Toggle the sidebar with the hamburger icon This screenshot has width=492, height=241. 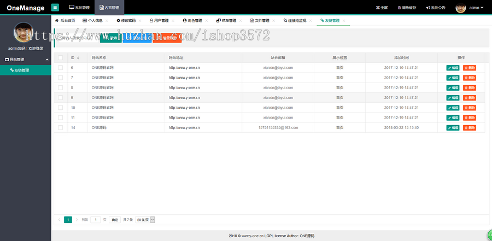(x=55, y=8)
